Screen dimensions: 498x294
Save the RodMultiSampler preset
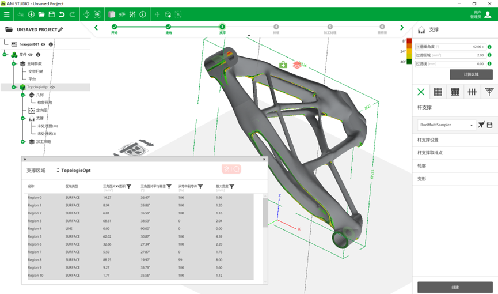tap(489, 125)
